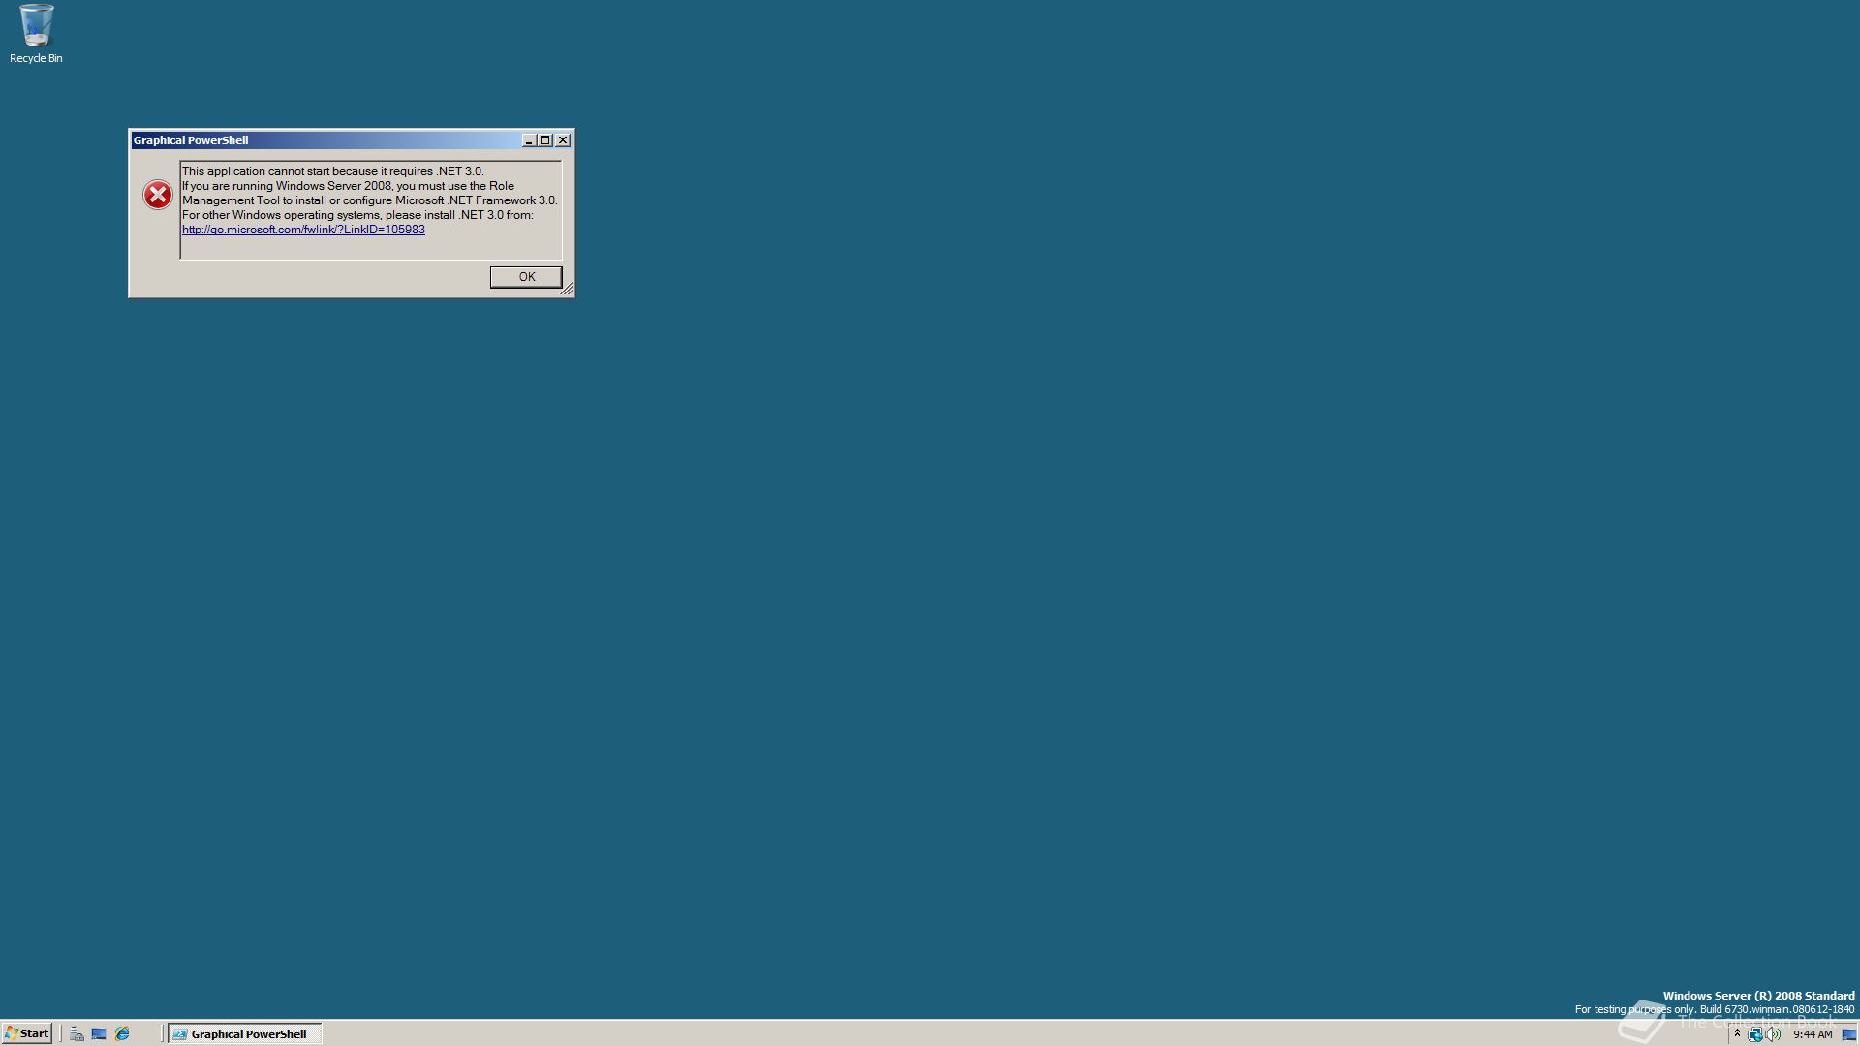
Task: Open the network connection tray icon
Action: [x=1754, y=1034]
